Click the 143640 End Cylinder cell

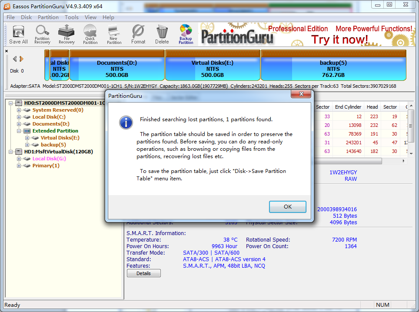point(348,151)
